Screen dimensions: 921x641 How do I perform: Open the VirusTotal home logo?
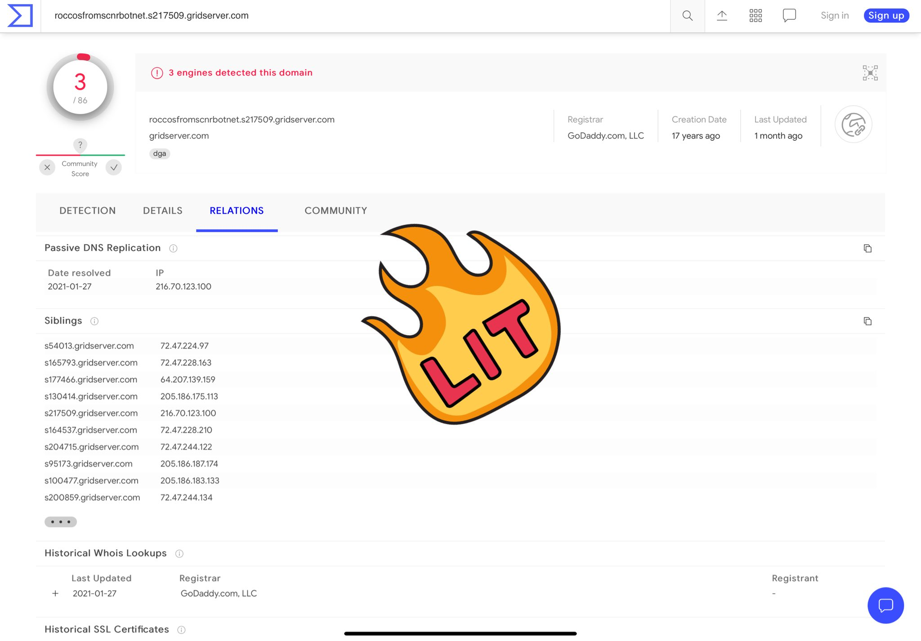tap(20, 16)
